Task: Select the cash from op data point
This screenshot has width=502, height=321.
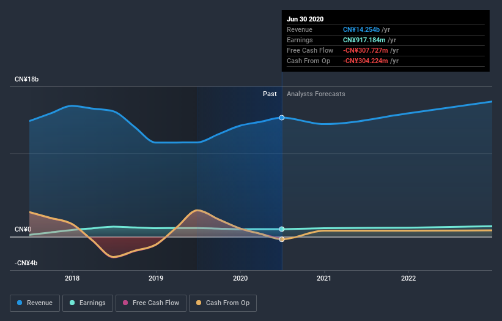Action: pyautogui.click(x=282, y=240)
